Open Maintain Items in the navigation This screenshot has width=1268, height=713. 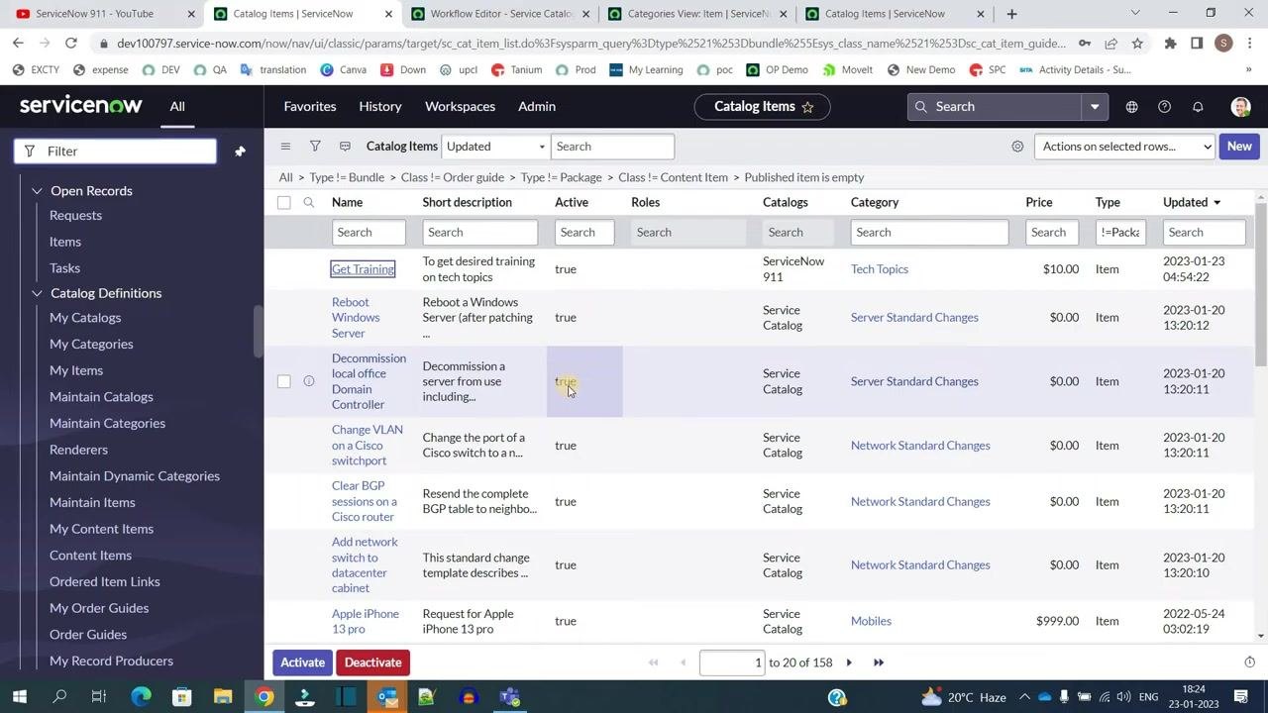click(92, 503)
